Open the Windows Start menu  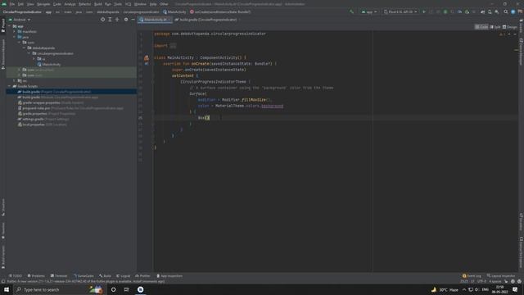pos(7,289)
